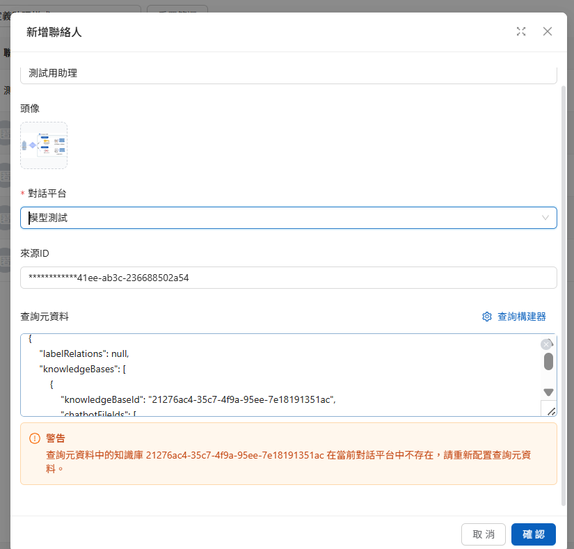Click the textarea vertical scrollbar thumb
The image size is (574, 549).
[548, 361]
